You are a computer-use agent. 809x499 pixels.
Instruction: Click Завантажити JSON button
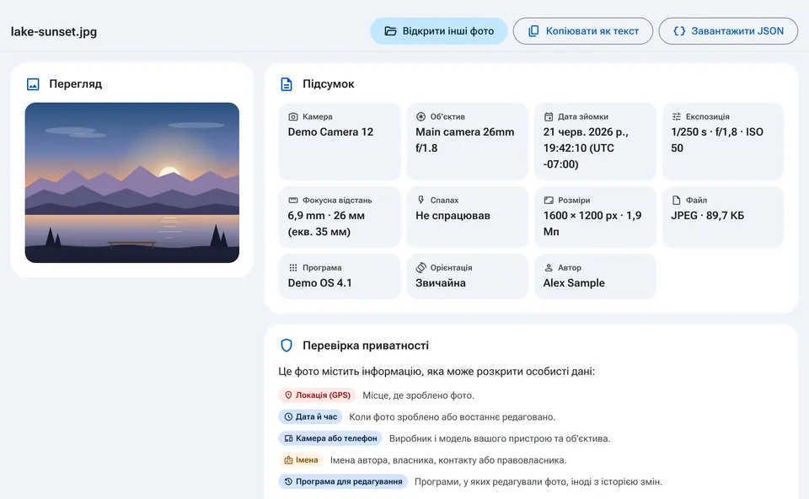(728, 31)
